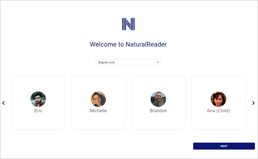Image resolution: width=258 pixels, height=159 pixels.
Task: Click the Welcome to NaturalReader heading
Action: point(128,44)
